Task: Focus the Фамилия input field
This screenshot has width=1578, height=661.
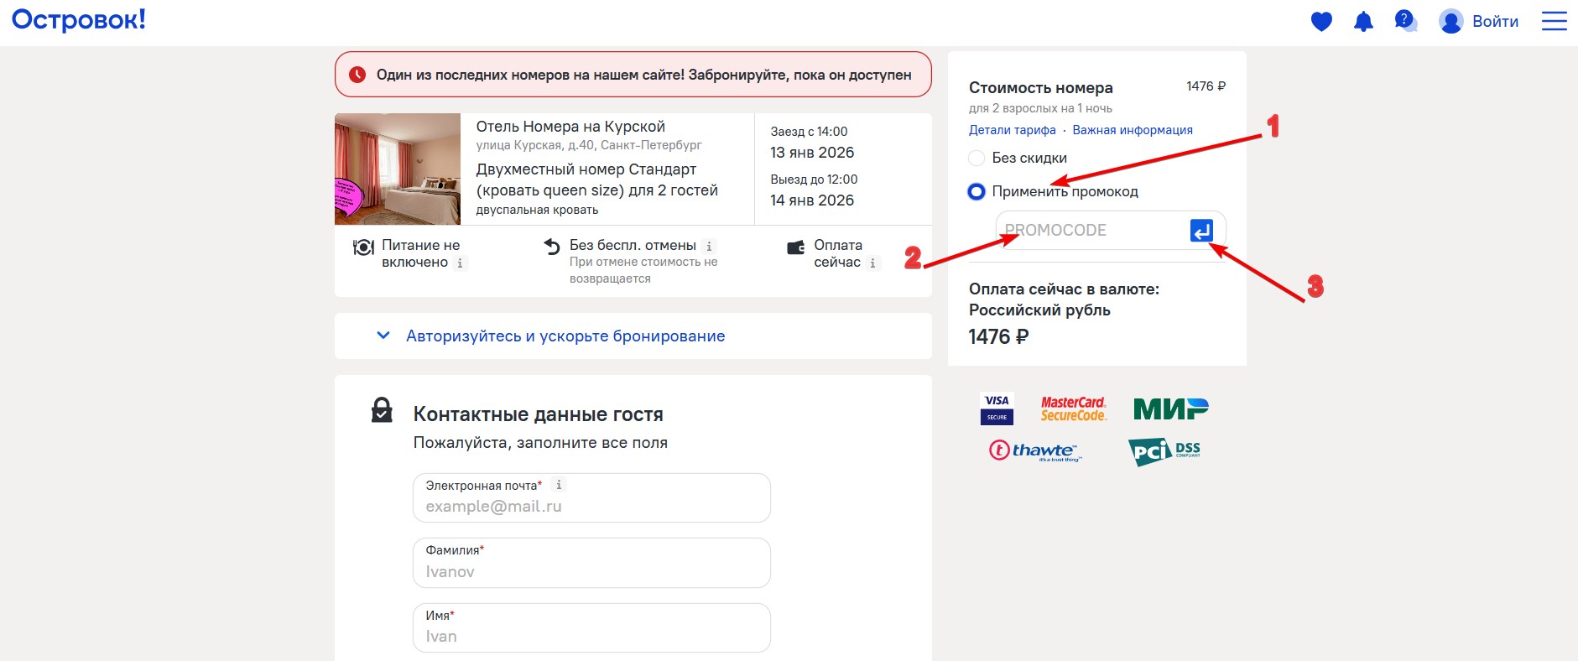Action: point(591,571)
